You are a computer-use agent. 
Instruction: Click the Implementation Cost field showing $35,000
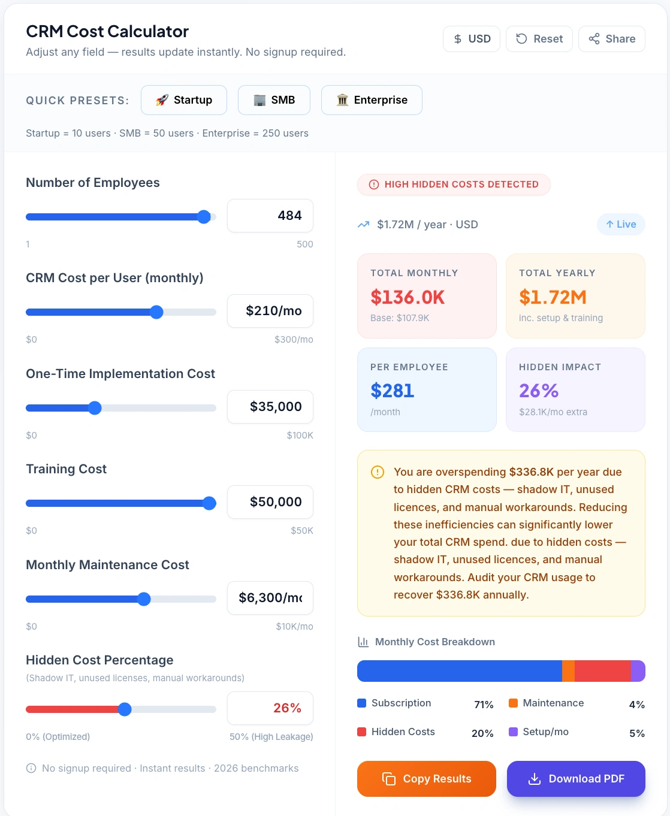pyautogui.click(x=270, y=406)
